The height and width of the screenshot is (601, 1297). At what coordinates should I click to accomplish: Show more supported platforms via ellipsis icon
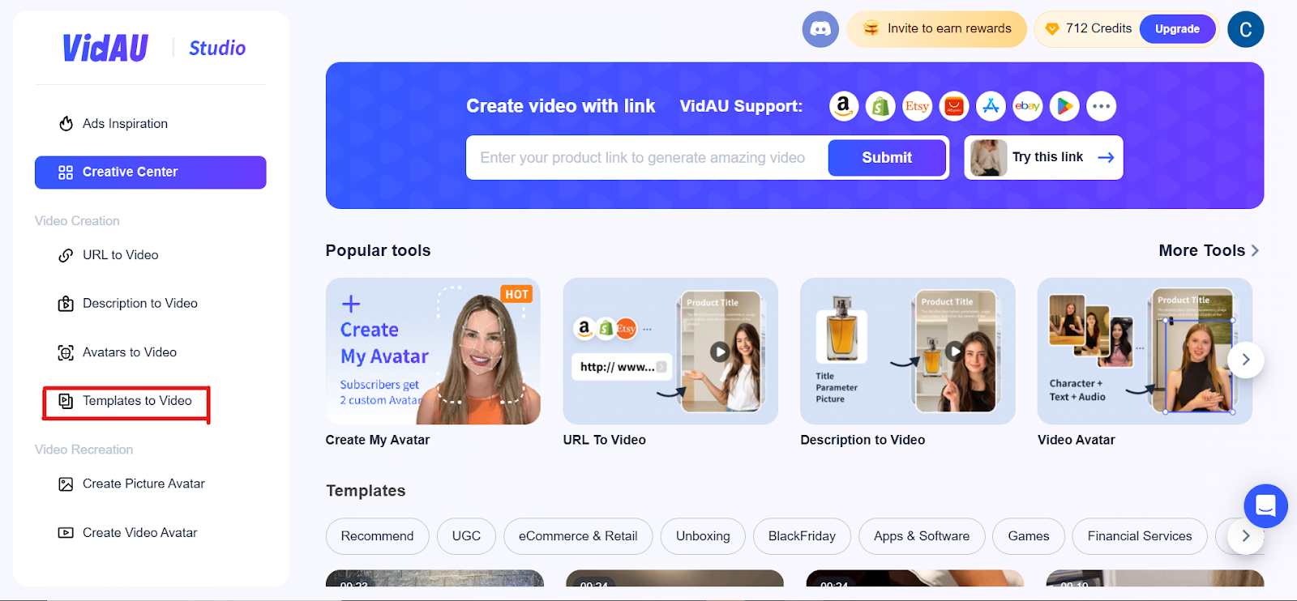pyautogui.click(x=1101, y=106)
